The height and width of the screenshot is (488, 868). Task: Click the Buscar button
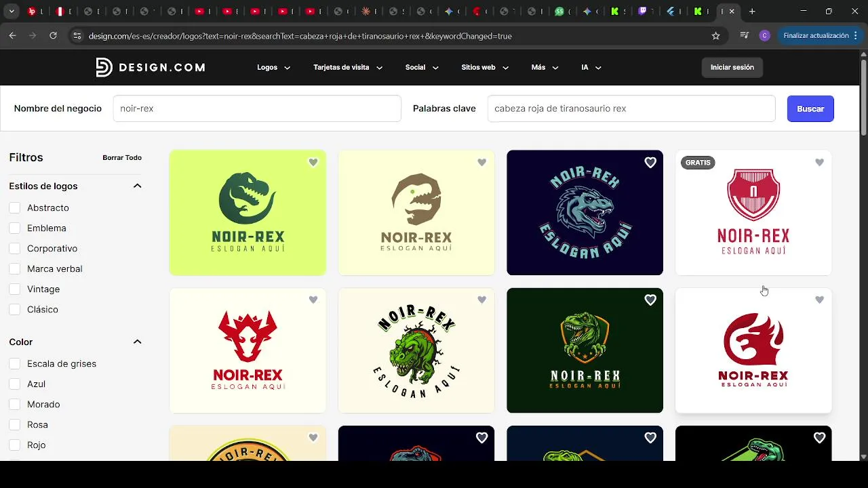click(x=810, y=108)
